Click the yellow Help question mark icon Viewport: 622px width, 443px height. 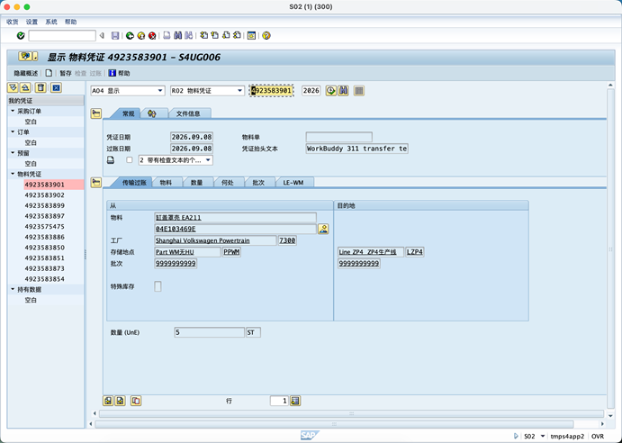coord(266,36)
